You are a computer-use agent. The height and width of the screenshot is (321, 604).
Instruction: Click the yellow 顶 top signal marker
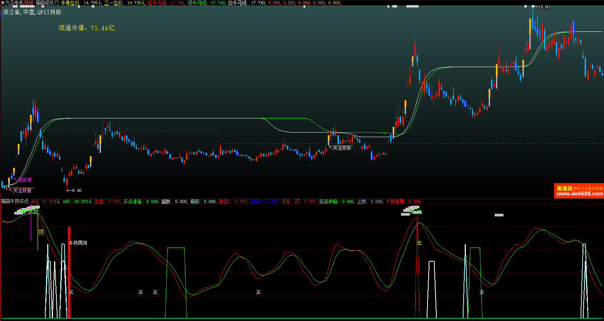coord(41,232)
